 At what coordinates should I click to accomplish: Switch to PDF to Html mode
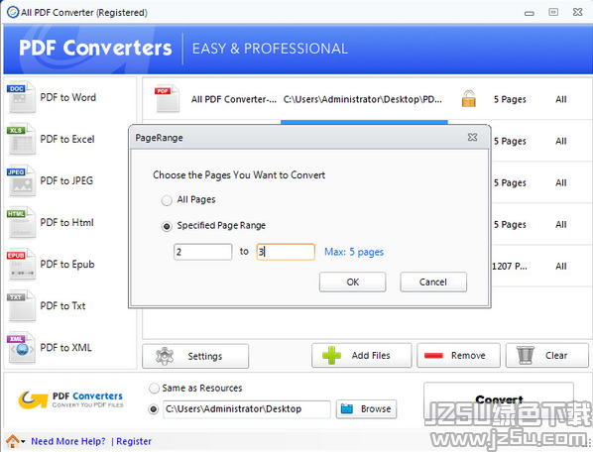click(67, 223)
